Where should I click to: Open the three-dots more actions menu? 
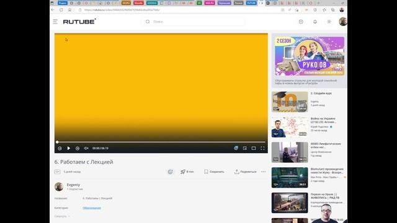click(x=263, y=172)
